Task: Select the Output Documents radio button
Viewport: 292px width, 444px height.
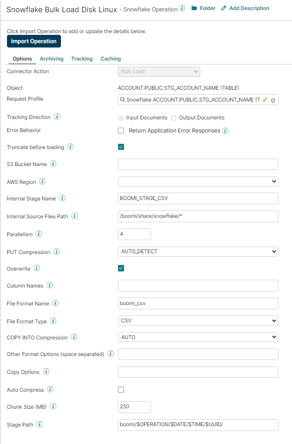Action: point(174,118)
